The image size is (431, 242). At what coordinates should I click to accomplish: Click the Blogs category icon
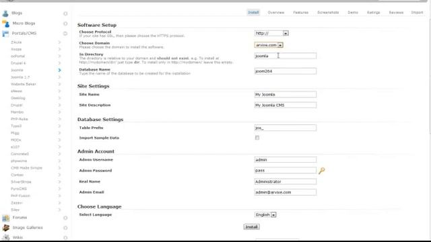5,13
